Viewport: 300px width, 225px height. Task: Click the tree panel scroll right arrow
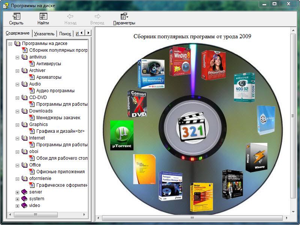point(84,214)
